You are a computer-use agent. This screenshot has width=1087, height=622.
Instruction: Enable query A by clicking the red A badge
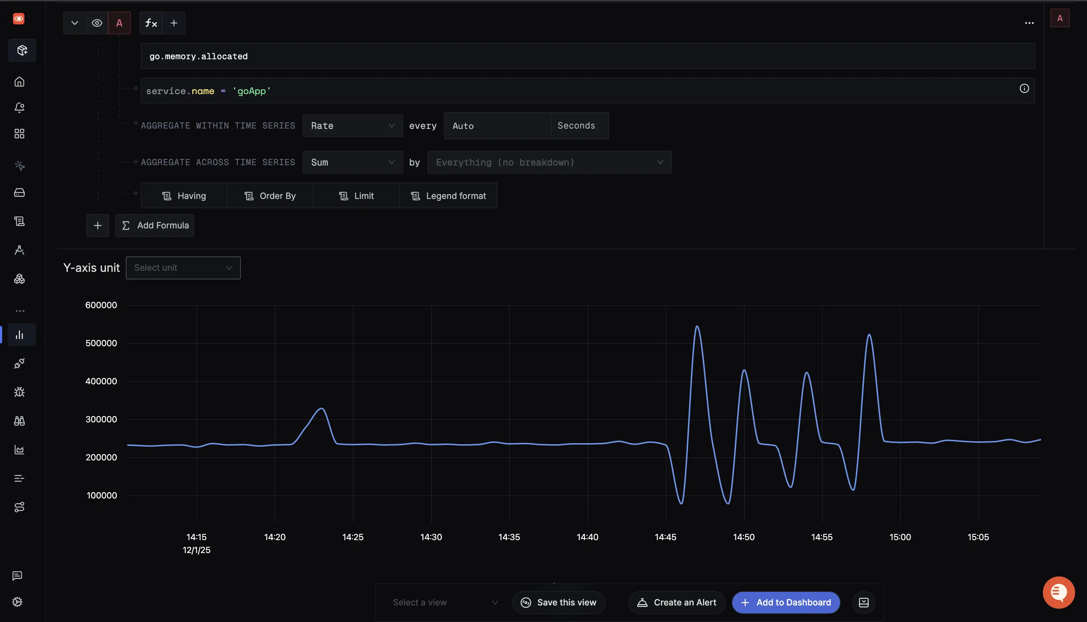(120, 23)
